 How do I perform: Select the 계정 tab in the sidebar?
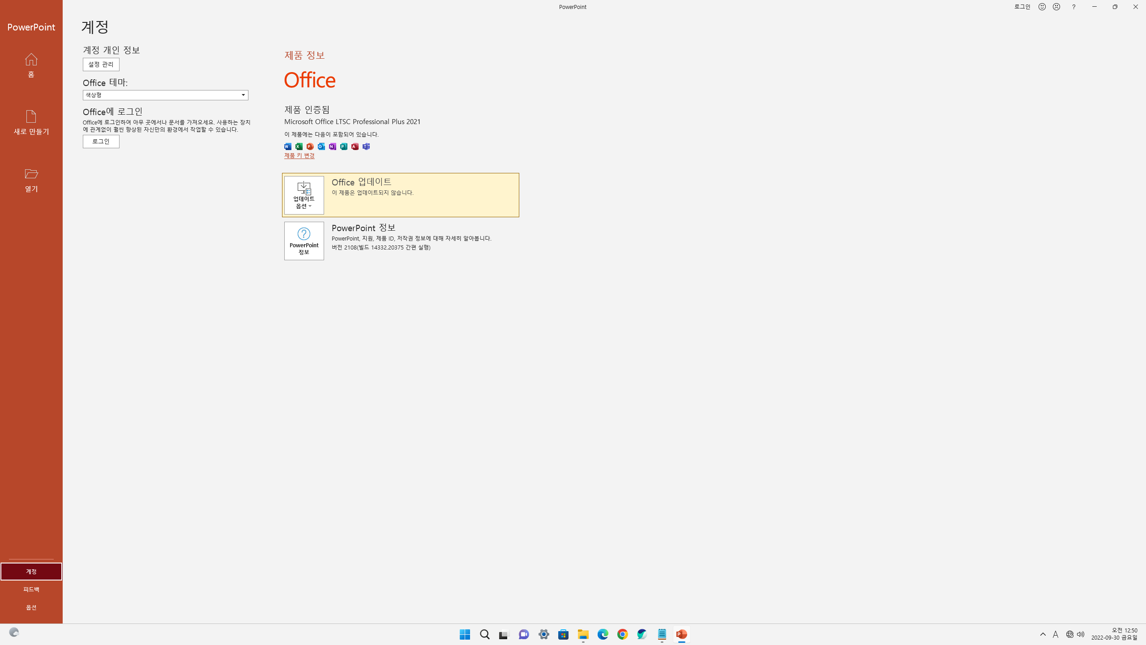coord(31,572)
